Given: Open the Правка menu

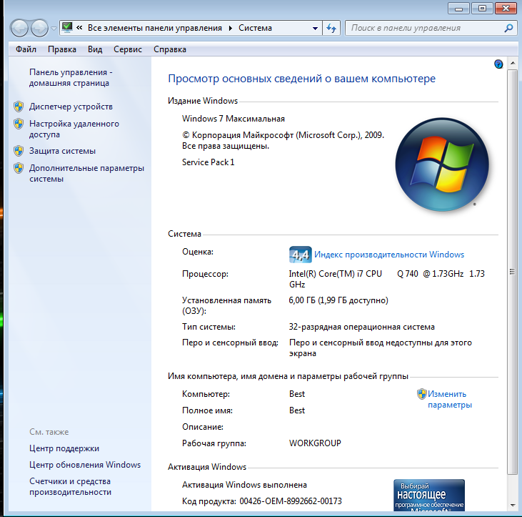Looking at the screenshot, I should click(x=62, y=49).
